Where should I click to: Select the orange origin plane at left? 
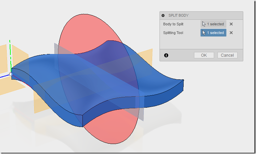point(3,58)
